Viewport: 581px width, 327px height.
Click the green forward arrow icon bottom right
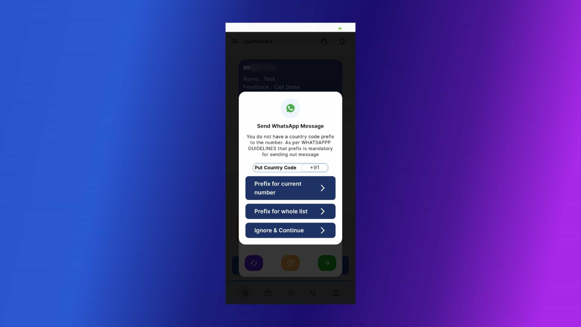[x=327, y=263]
